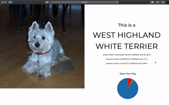Focus the 127.0.0.1 address bar
Screen dimensions: 169x105
click(84, 2)
